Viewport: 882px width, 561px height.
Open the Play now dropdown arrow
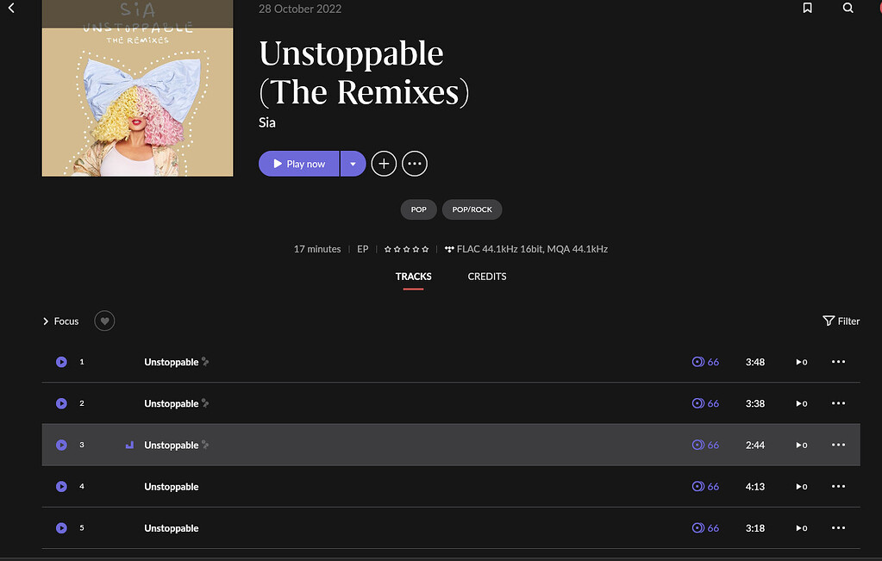pyautogui.click(x=353, y=164)
